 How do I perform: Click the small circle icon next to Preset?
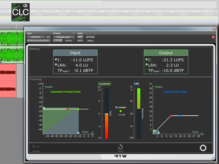[x=74, y=33]
